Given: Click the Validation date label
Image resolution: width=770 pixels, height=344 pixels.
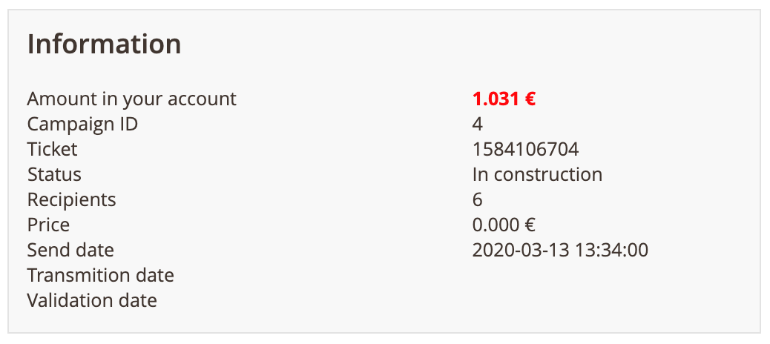Looking at the screenshot, I should tap(92, 300).
